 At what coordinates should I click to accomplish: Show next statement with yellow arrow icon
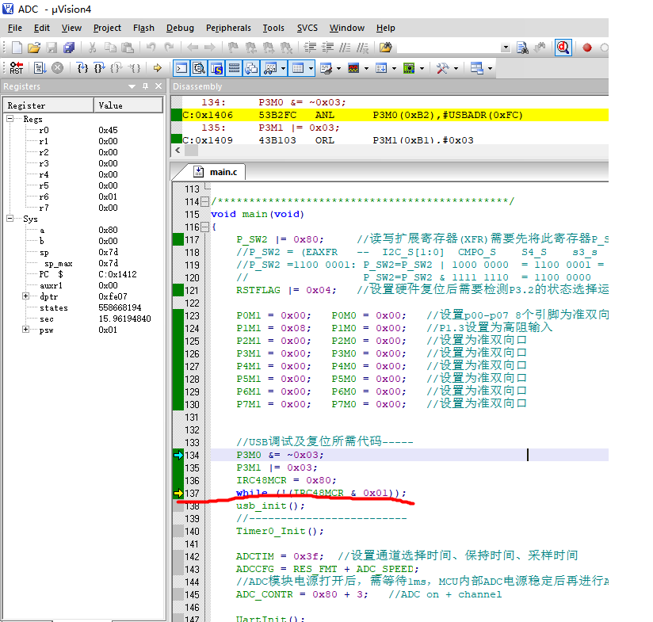coord(158,68)
